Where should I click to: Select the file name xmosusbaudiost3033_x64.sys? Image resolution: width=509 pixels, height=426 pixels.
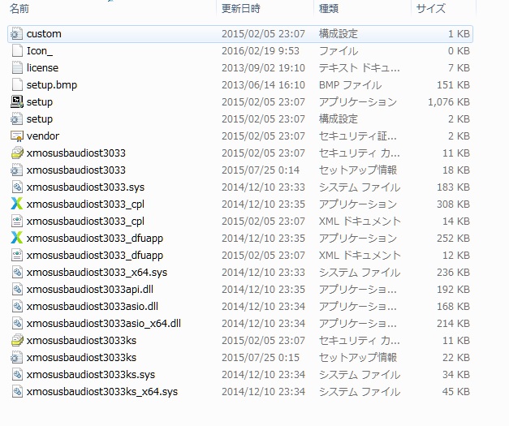click(97, 272)
